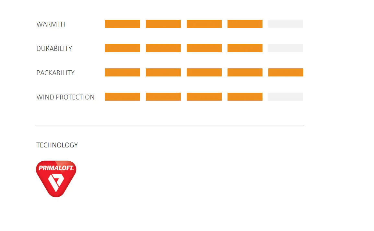The width and height of the screenshot is (374, 231).
Task: Click the third Packability rating bar
Action: coord(204,73)
